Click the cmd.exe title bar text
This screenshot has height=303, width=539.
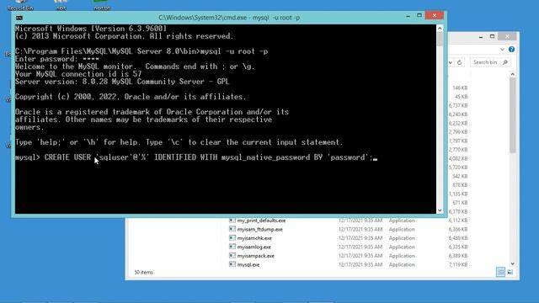229,18
